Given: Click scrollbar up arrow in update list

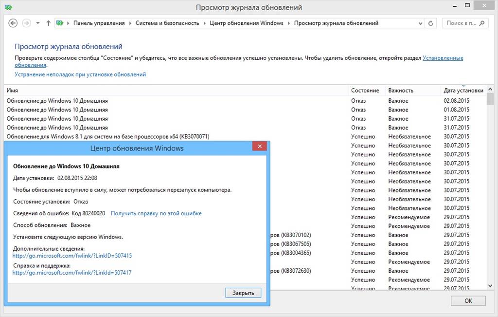Looking at the screenshot, I should (490, 89).
